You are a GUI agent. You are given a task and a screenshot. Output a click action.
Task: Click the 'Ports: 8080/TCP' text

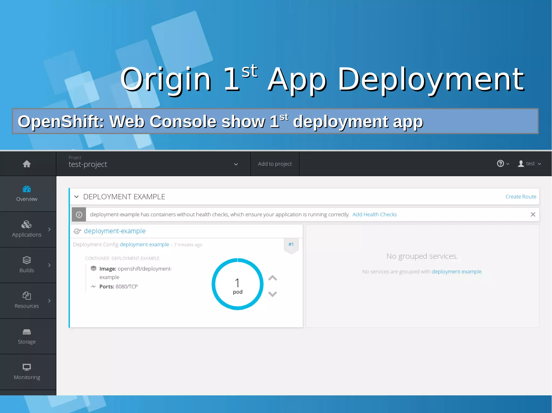[119, 287]
